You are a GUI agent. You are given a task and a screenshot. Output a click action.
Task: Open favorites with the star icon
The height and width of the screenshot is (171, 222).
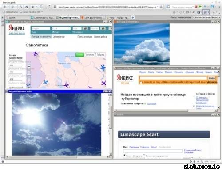33,7
